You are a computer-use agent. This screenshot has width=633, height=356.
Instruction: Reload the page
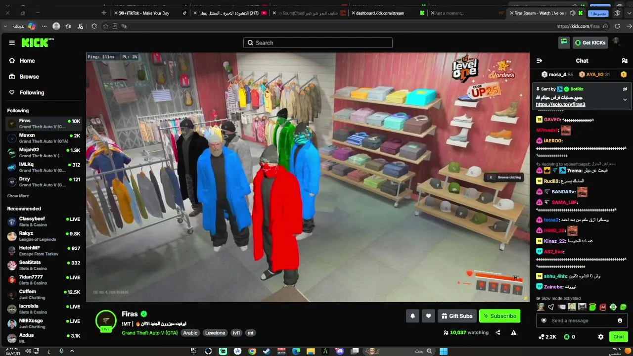tap(617, 26)
